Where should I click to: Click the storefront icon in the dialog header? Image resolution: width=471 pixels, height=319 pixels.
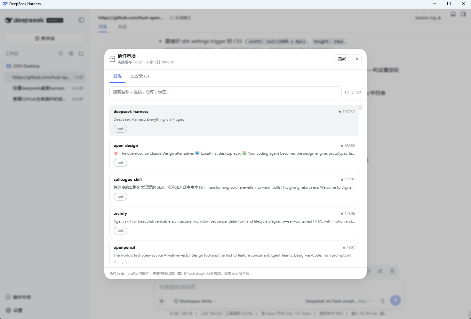112,59
